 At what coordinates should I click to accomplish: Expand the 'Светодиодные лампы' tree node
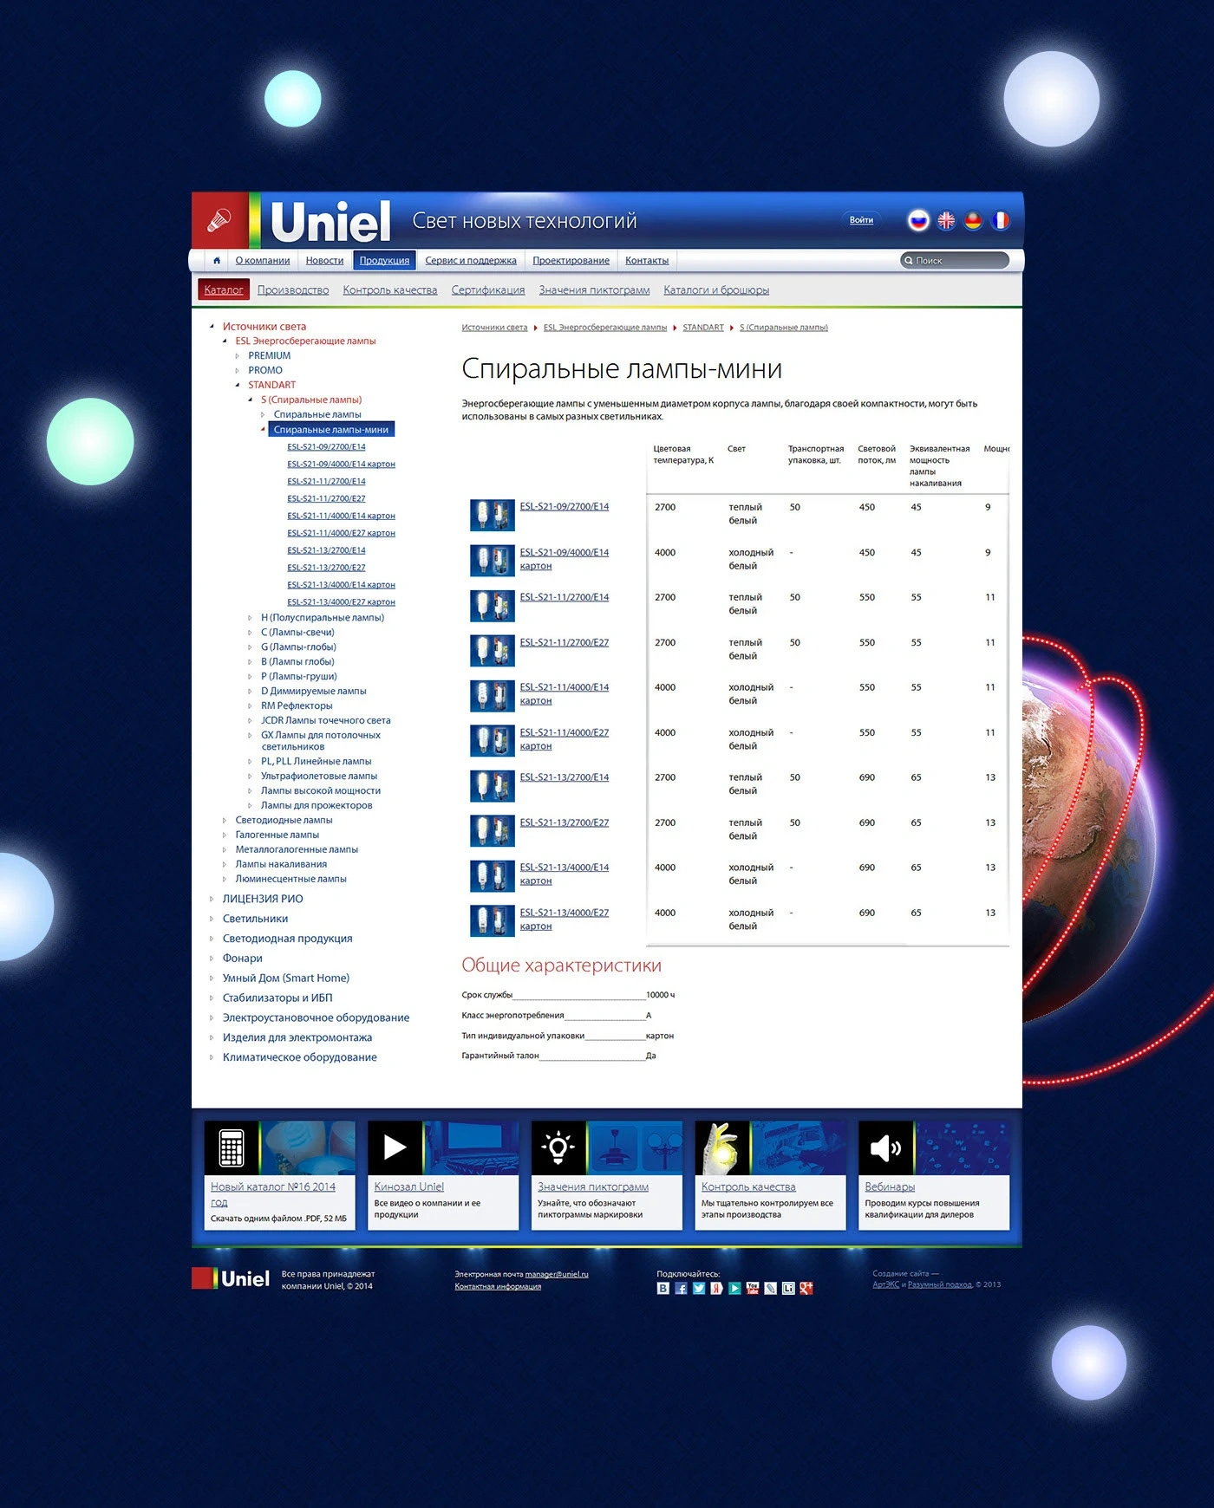(x=225, y=821)
